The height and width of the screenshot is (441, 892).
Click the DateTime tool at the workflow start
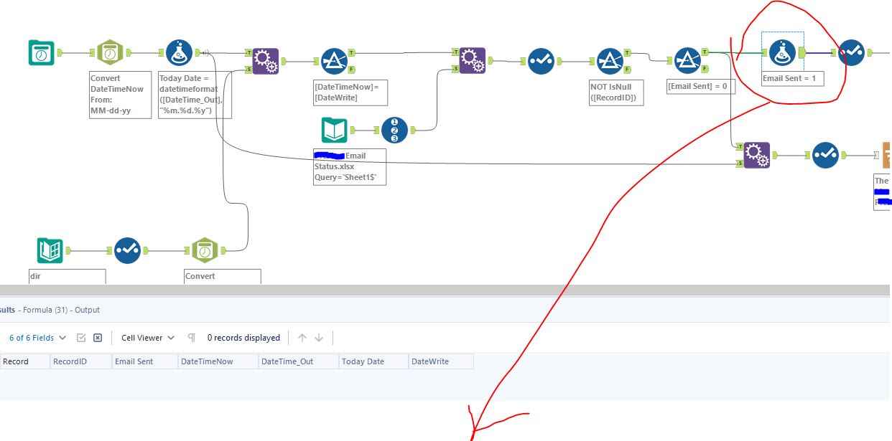pyautogui.click(x=41, y=52)
